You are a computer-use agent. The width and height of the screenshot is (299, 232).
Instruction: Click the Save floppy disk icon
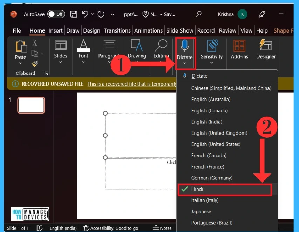click(x=74, y=14)
